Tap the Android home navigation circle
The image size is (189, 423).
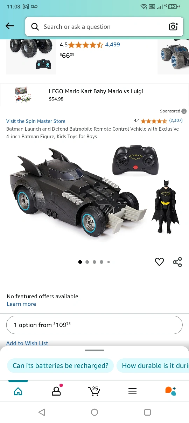tap(94, 412)
